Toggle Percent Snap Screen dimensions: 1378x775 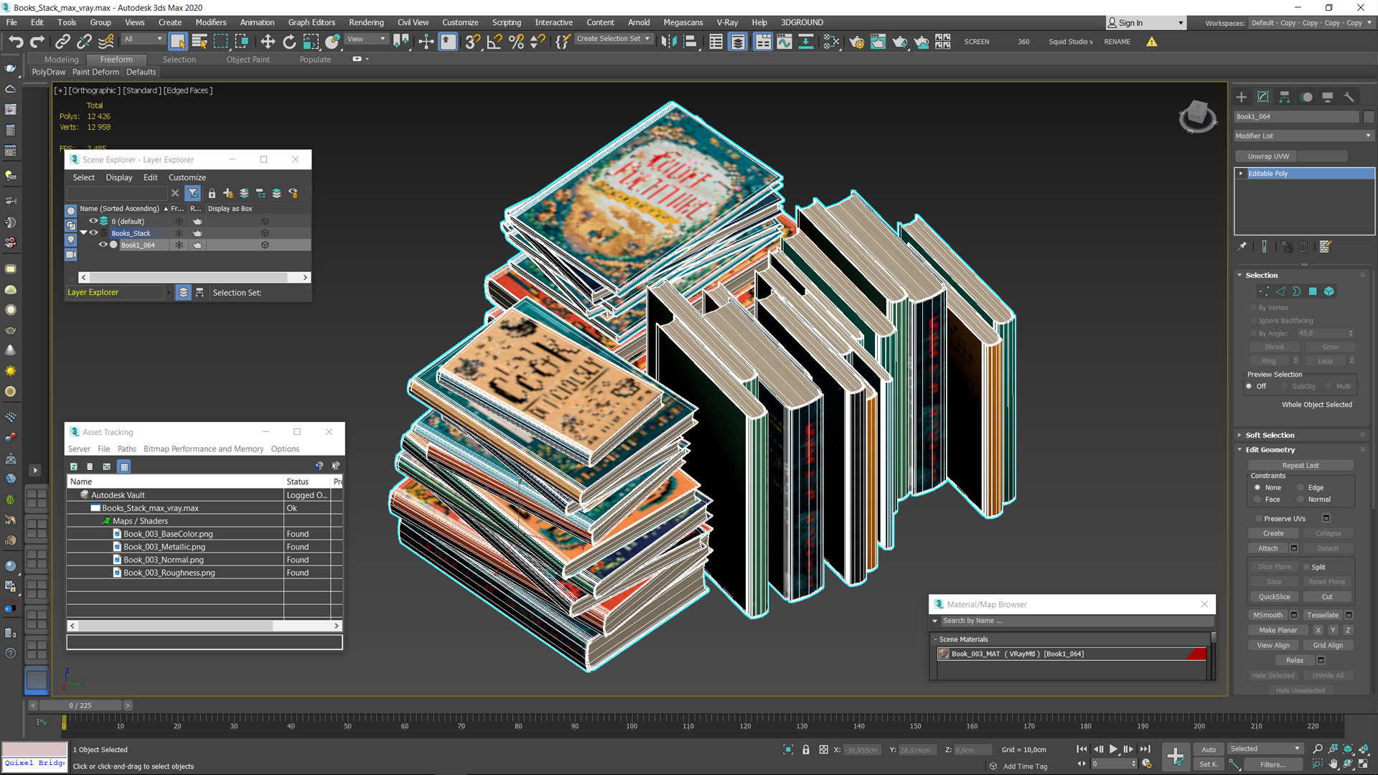[x=516, y=42]
